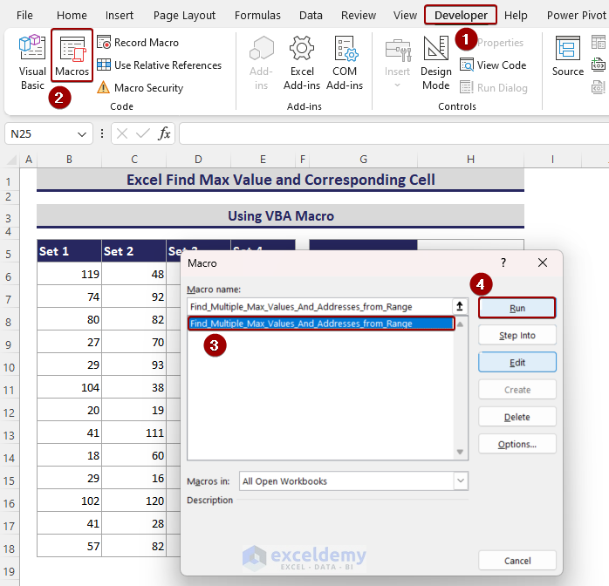The width and height of the screenshot is (609, 586).
Task: Click the collapse dialog arrow beside macro name
Action: pos(460,307)
